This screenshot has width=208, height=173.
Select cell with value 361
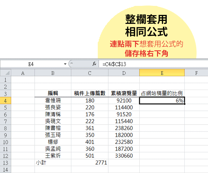tap(90, 128)
